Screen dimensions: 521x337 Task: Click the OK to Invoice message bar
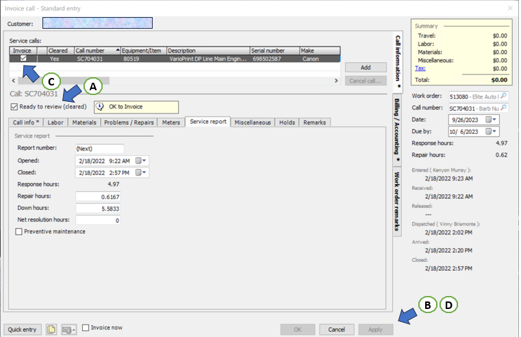click(x=136, y=107)
